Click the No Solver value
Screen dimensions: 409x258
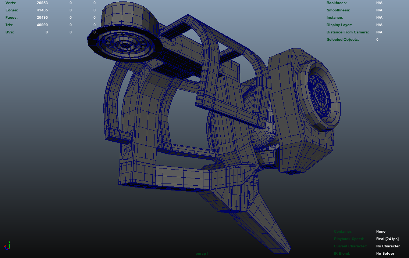coord(385,253)
